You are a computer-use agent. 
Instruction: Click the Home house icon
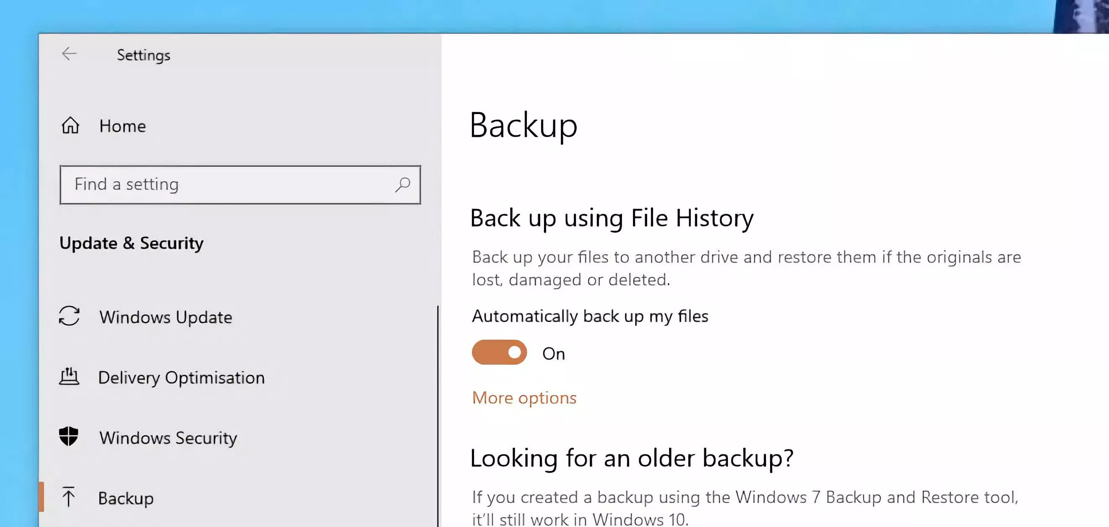click(x=70, y=126)
